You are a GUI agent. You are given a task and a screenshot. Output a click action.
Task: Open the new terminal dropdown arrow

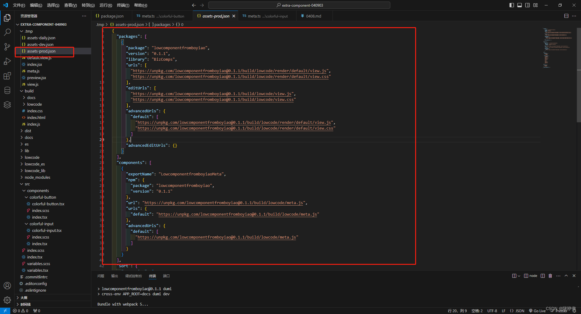(519, 276)
